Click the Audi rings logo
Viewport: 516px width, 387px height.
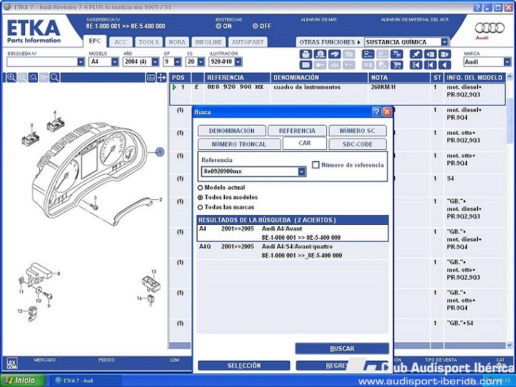point(489,28)
